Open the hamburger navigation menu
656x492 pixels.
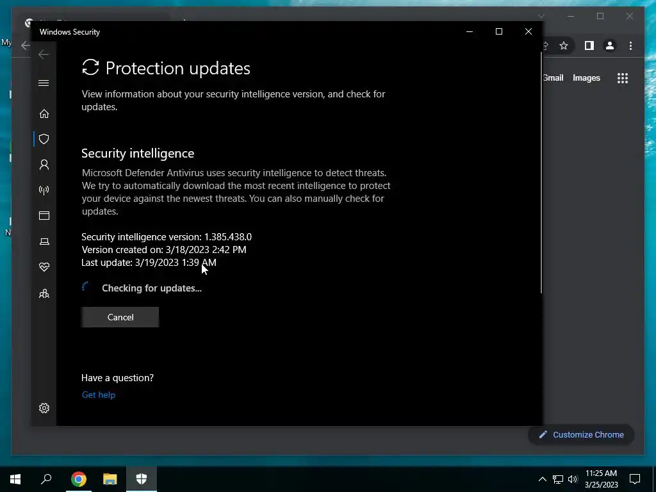point(44,83)
